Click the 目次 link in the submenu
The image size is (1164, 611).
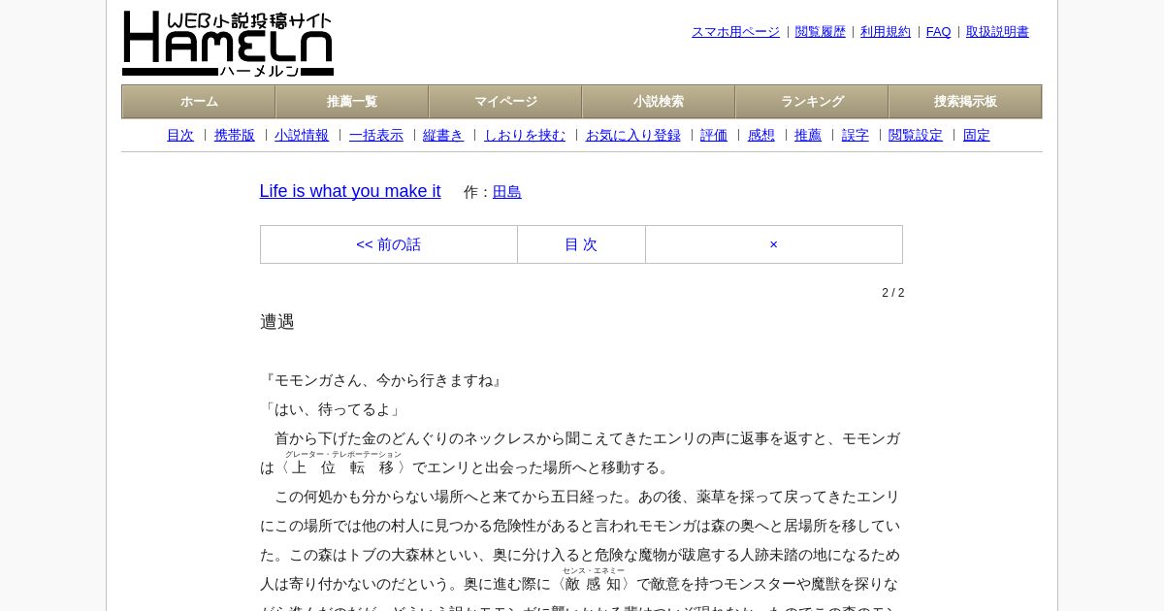(180, 135)
